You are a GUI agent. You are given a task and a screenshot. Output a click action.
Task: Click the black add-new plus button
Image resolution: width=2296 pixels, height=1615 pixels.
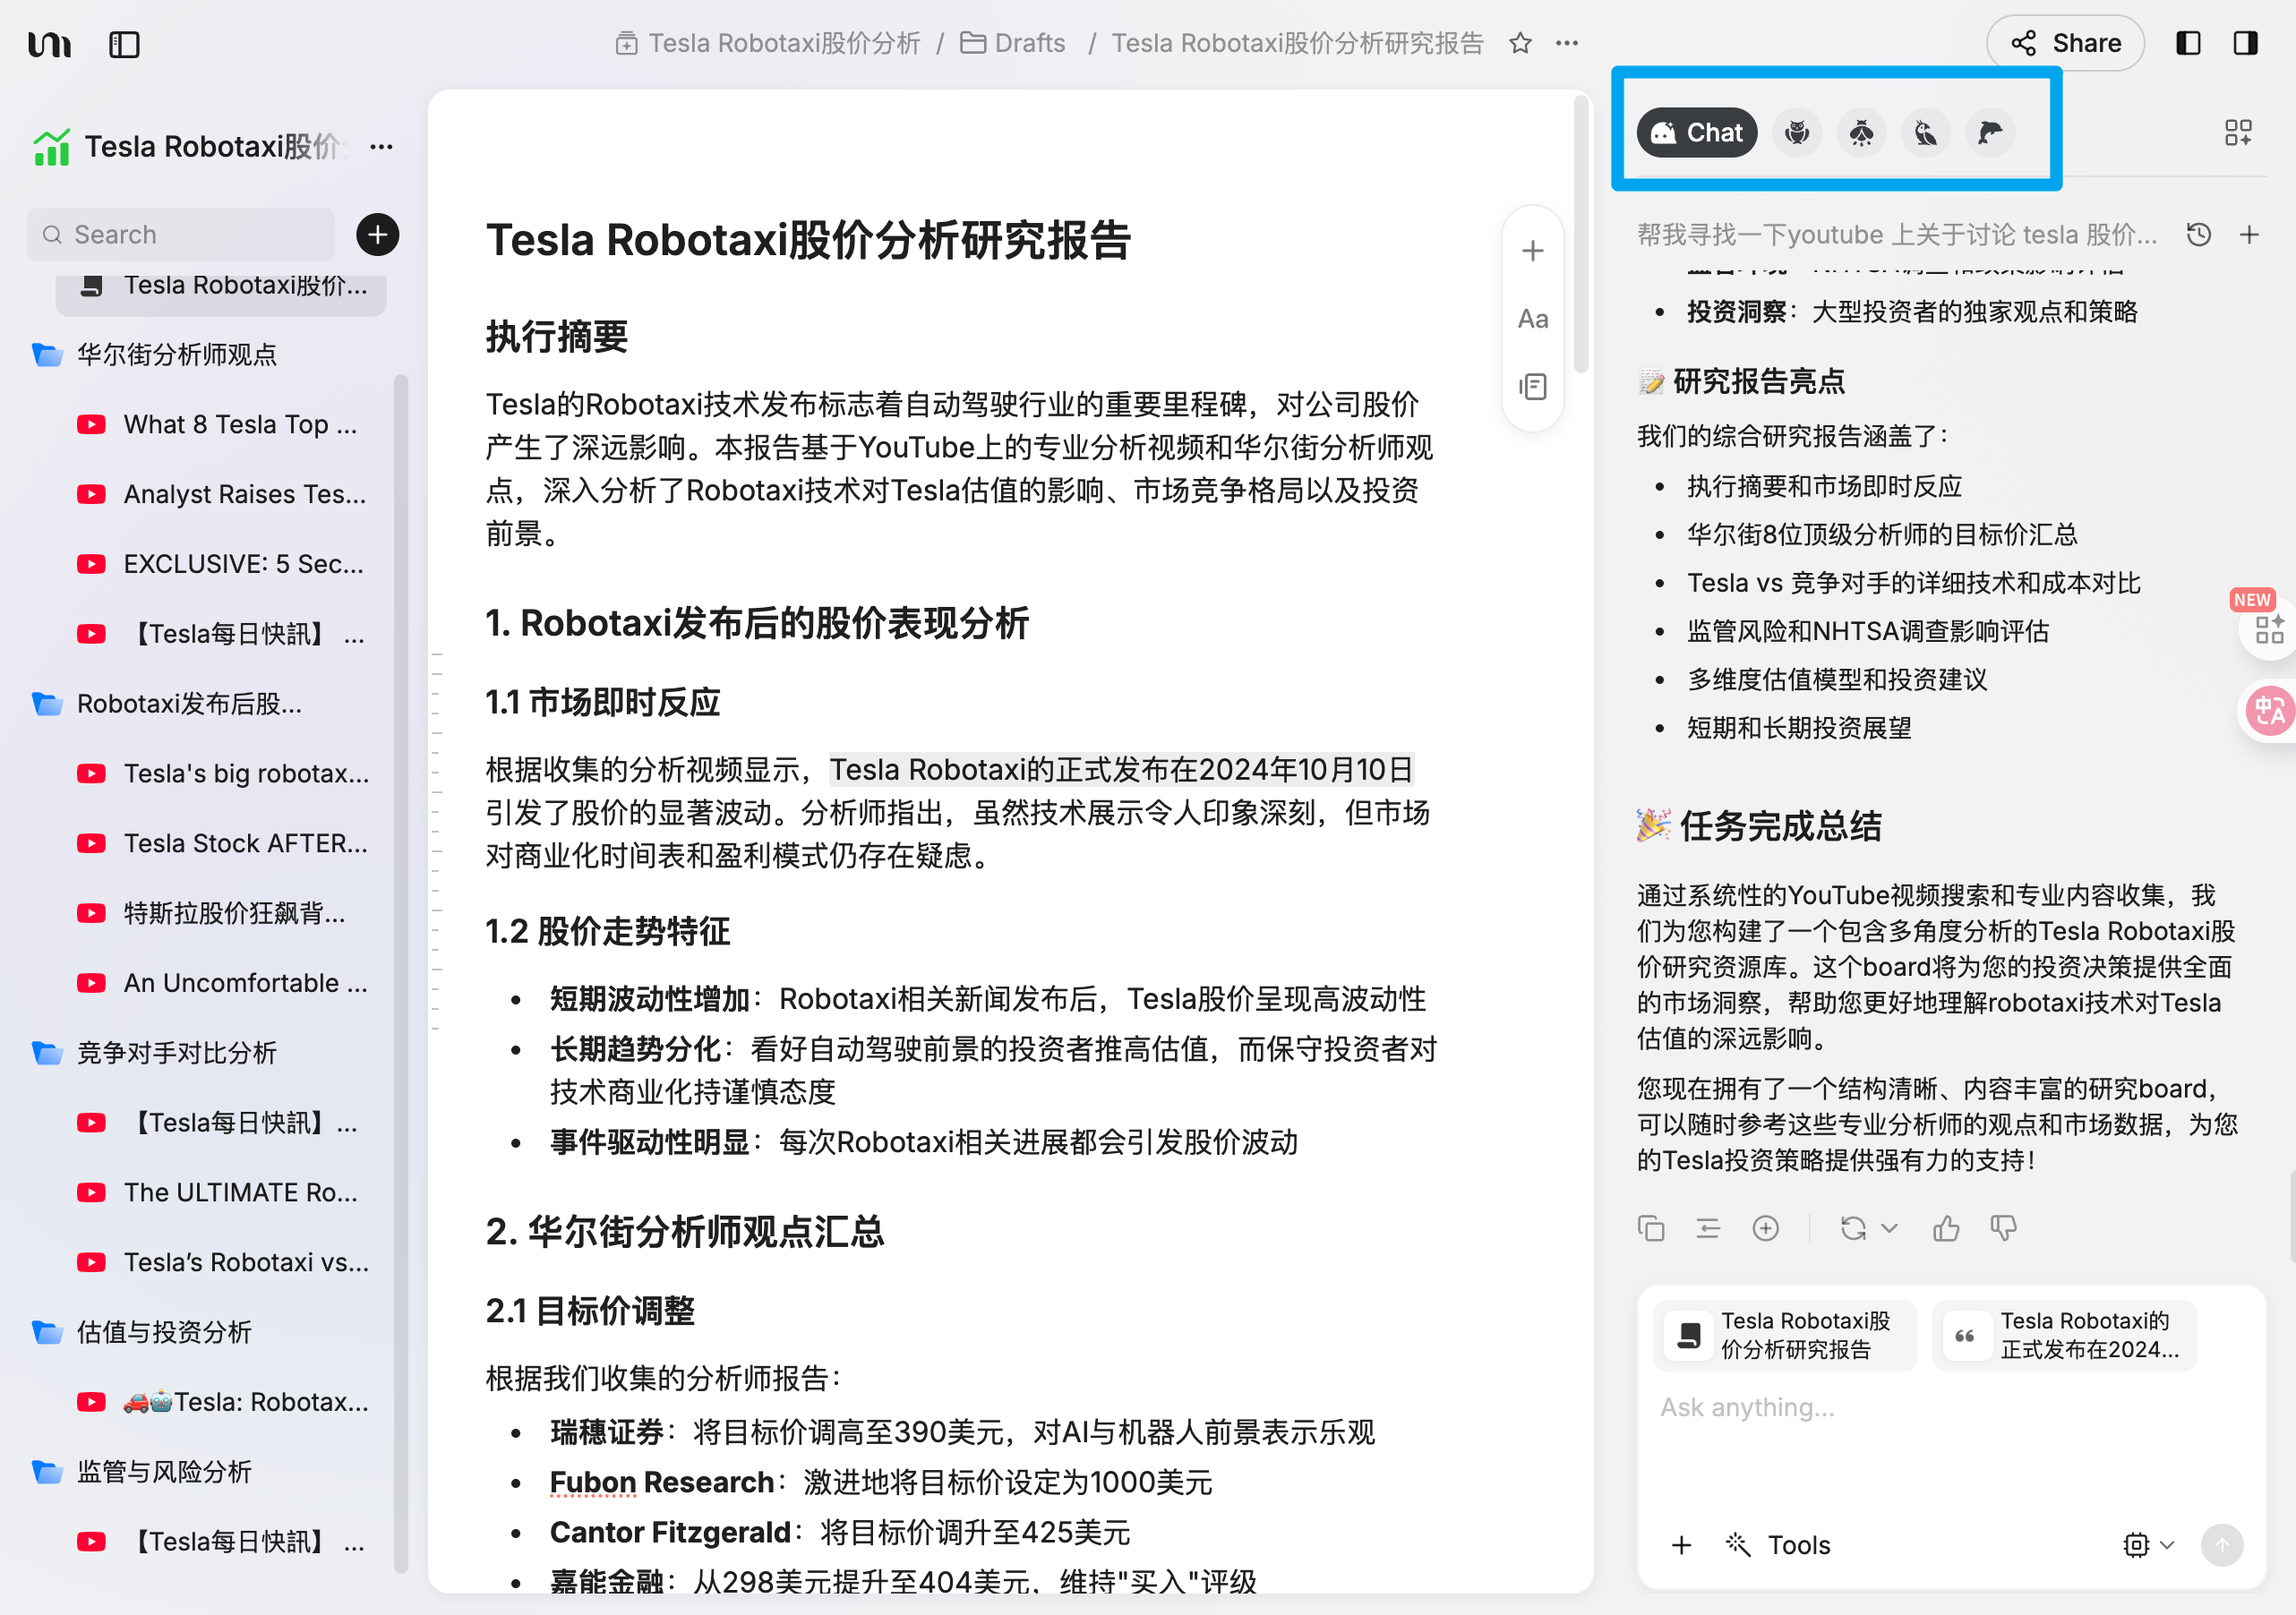377,235
